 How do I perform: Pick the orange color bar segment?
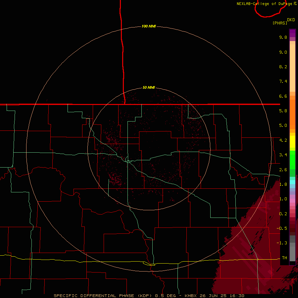292,114
